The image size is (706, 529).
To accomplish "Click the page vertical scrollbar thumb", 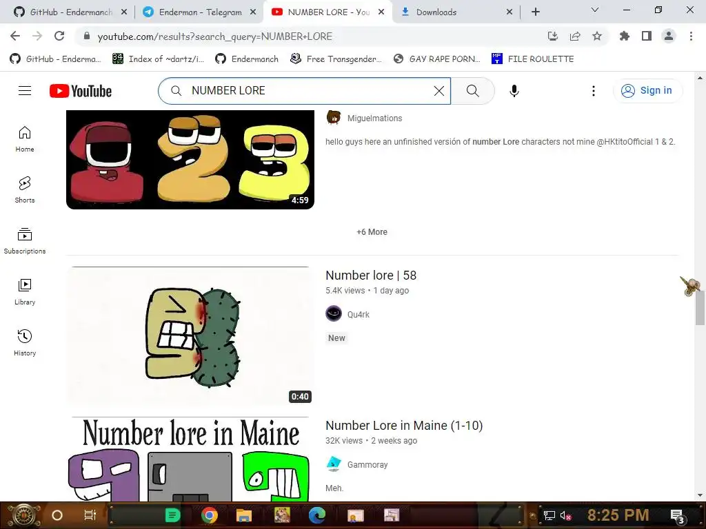I will click(700, 307).
